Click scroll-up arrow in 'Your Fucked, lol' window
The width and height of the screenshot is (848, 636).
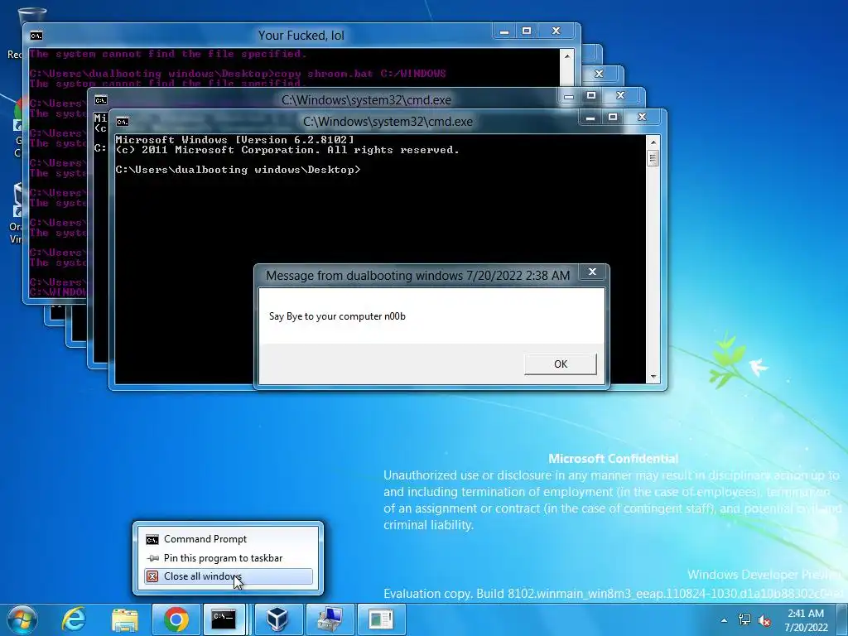(566, 56)
